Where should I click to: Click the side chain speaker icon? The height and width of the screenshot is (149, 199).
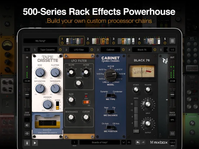point(27,125)
